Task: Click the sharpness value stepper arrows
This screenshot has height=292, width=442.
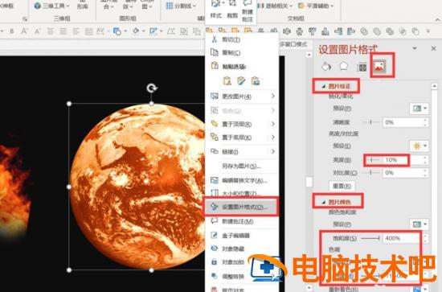Action: coord(425,122)
